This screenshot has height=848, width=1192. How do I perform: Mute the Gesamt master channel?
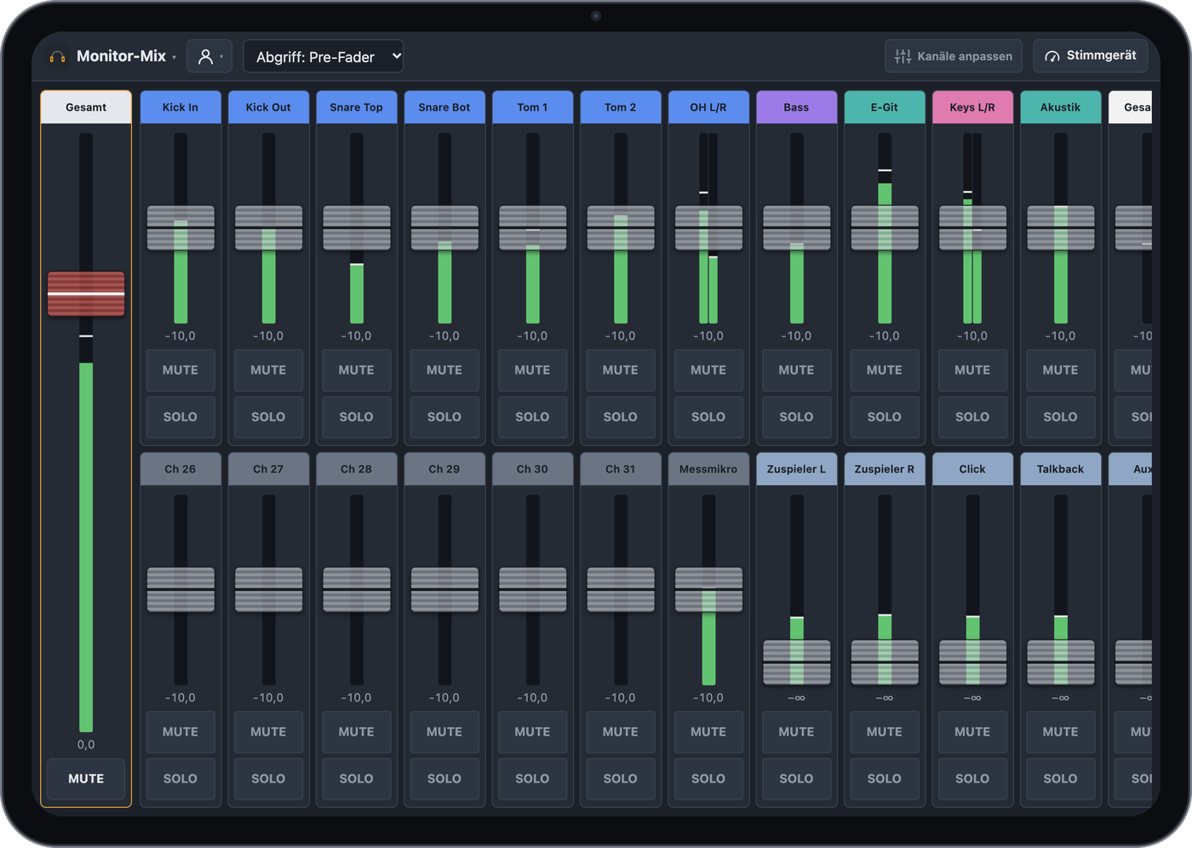(x=86, y=779)
